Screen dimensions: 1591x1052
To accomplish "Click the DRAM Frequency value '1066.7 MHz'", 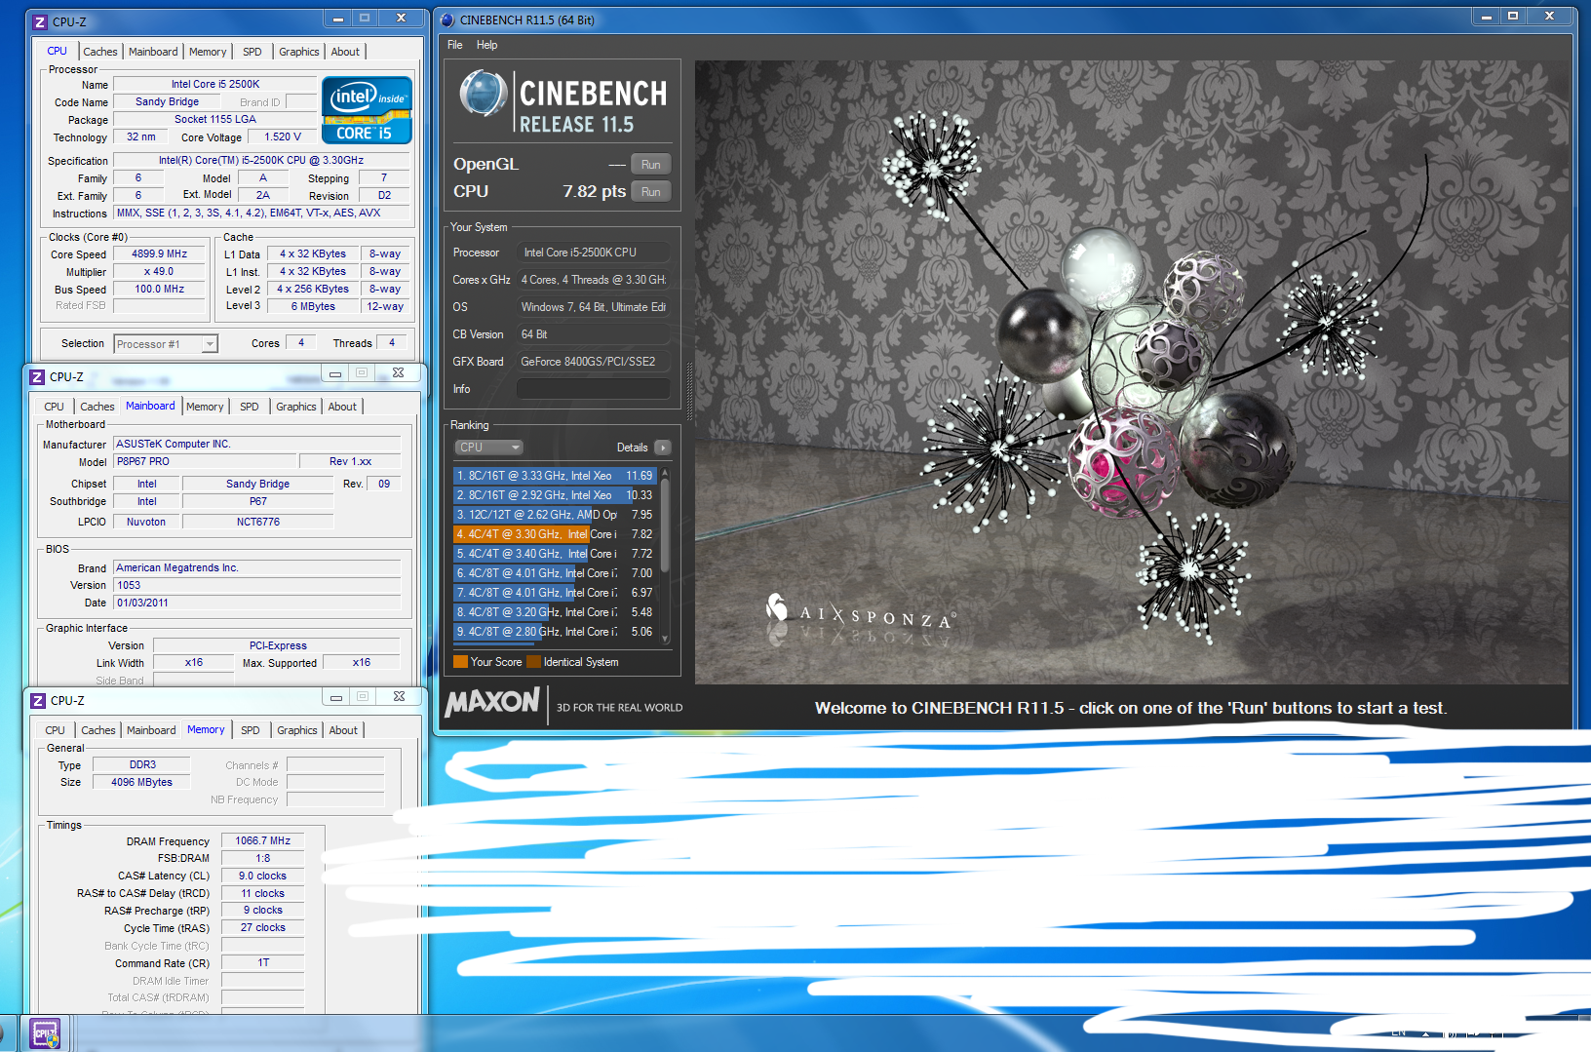I will (x=263, y=840).
